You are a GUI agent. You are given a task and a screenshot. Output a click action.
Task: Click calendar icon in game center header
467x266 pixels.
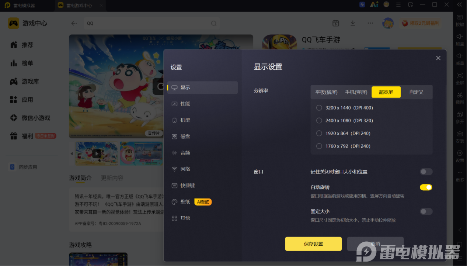[x=335, y=23]
